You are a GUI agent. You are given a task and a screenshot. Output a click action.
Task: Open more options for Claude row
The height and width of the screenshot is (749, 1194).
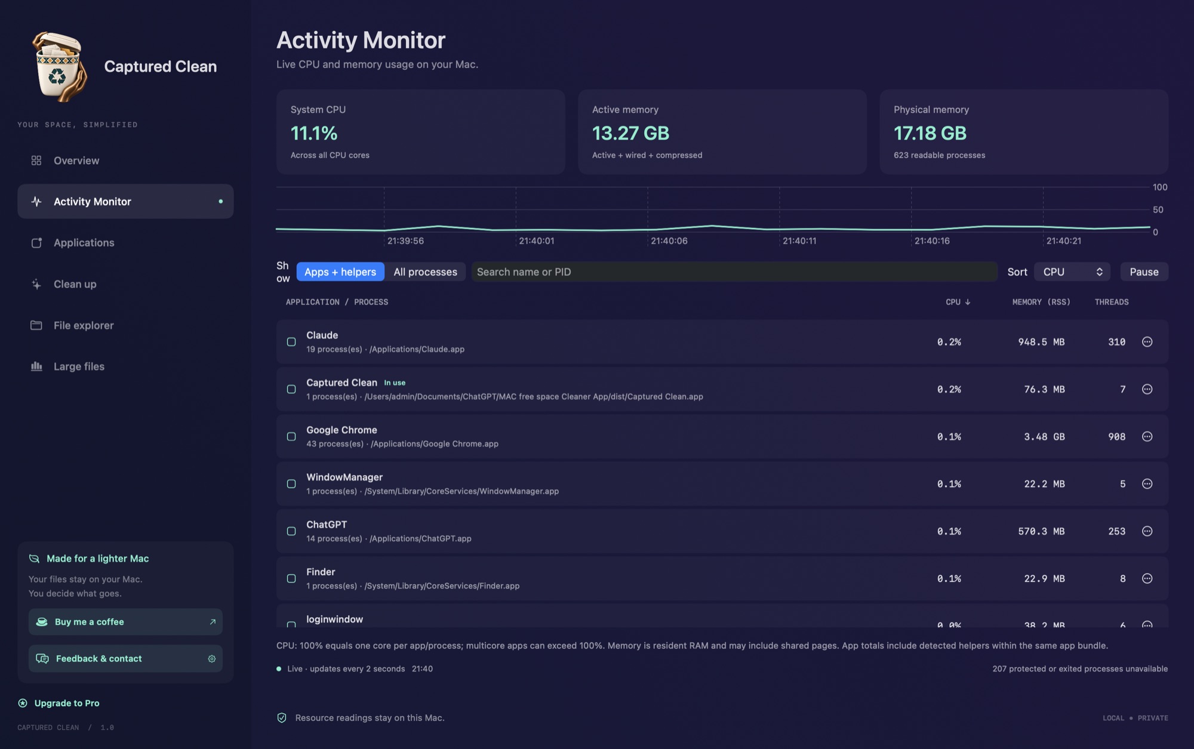1147,342
